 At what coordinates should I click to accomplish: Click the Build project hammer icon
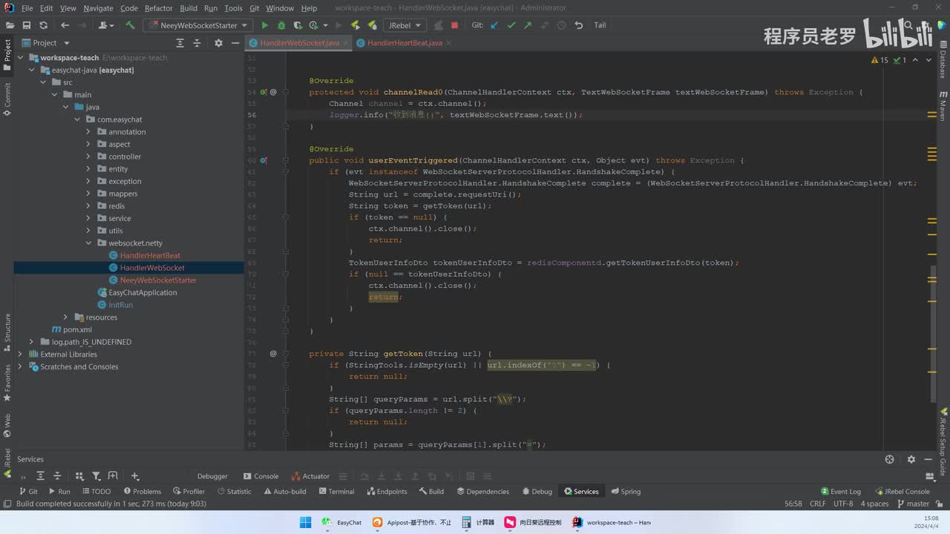130,25
